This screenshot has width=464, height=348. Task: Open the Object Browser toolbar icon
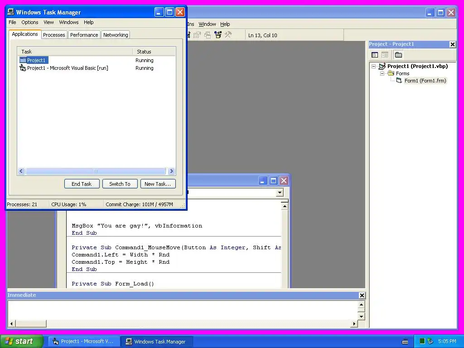218,35
